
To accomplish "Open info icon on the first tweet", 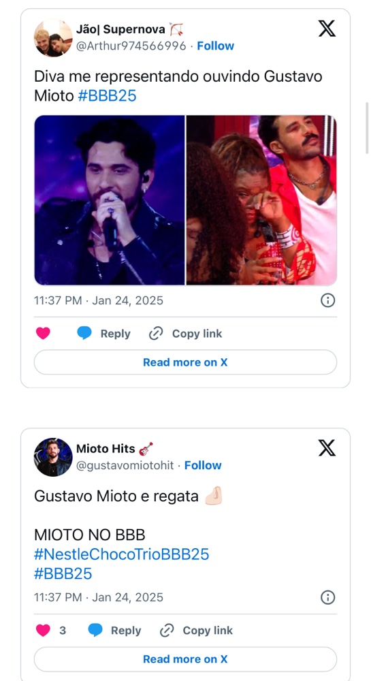I will pos(327,300).
